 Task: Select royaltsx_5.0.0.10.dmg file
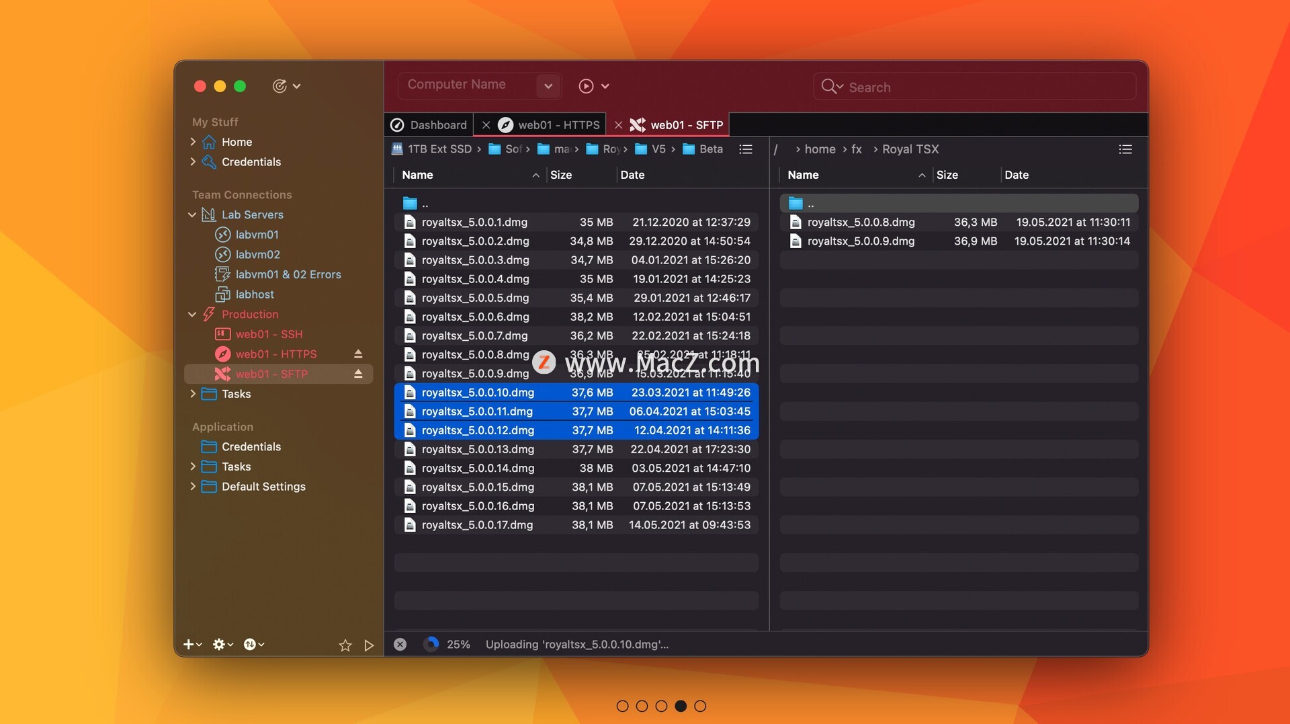[x=576, y=392]
